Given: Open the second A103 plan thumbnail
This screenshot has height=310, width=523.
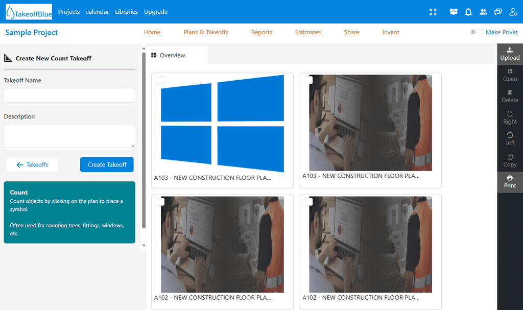Looking at the screenshot, I should (x=371, y=123).
